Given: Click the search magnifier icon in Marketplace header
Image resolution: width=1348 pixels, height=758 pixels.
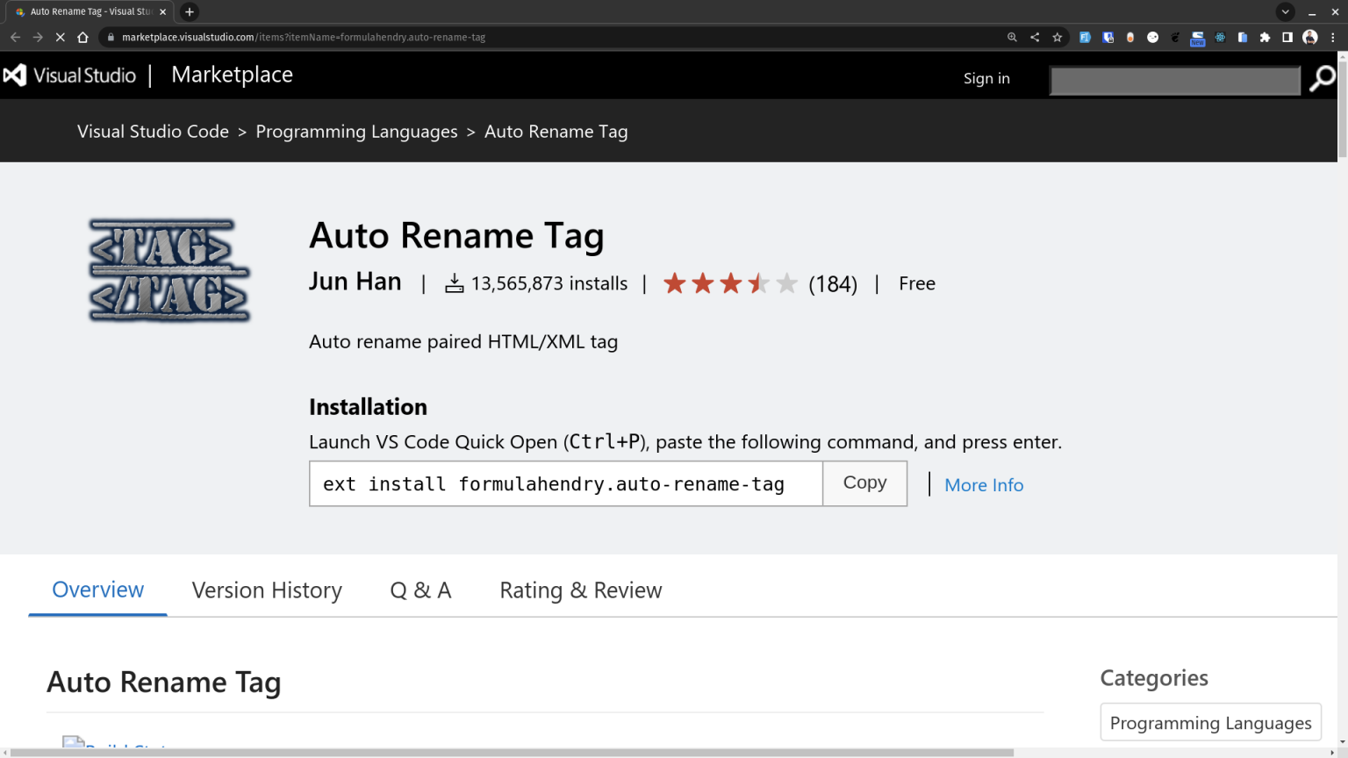Looking at the screenshot, I should tap(1322, 79).
